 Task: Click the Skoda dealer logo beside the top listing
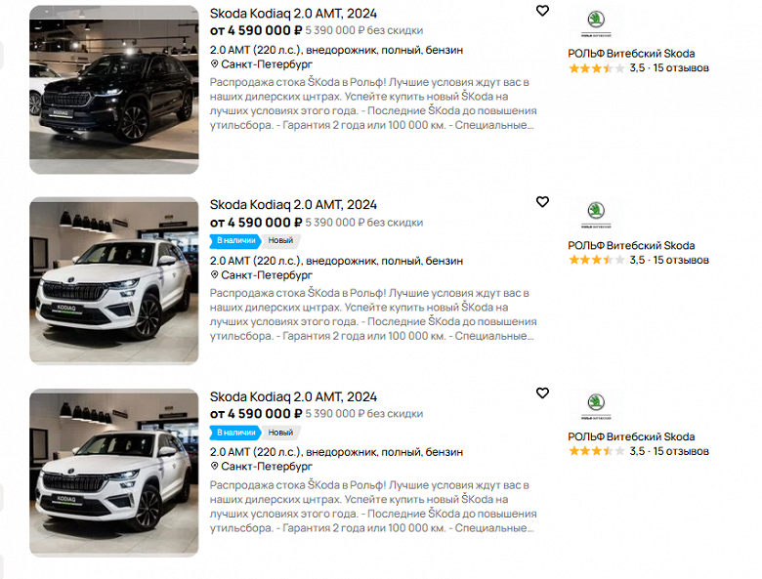pos(594,22)
